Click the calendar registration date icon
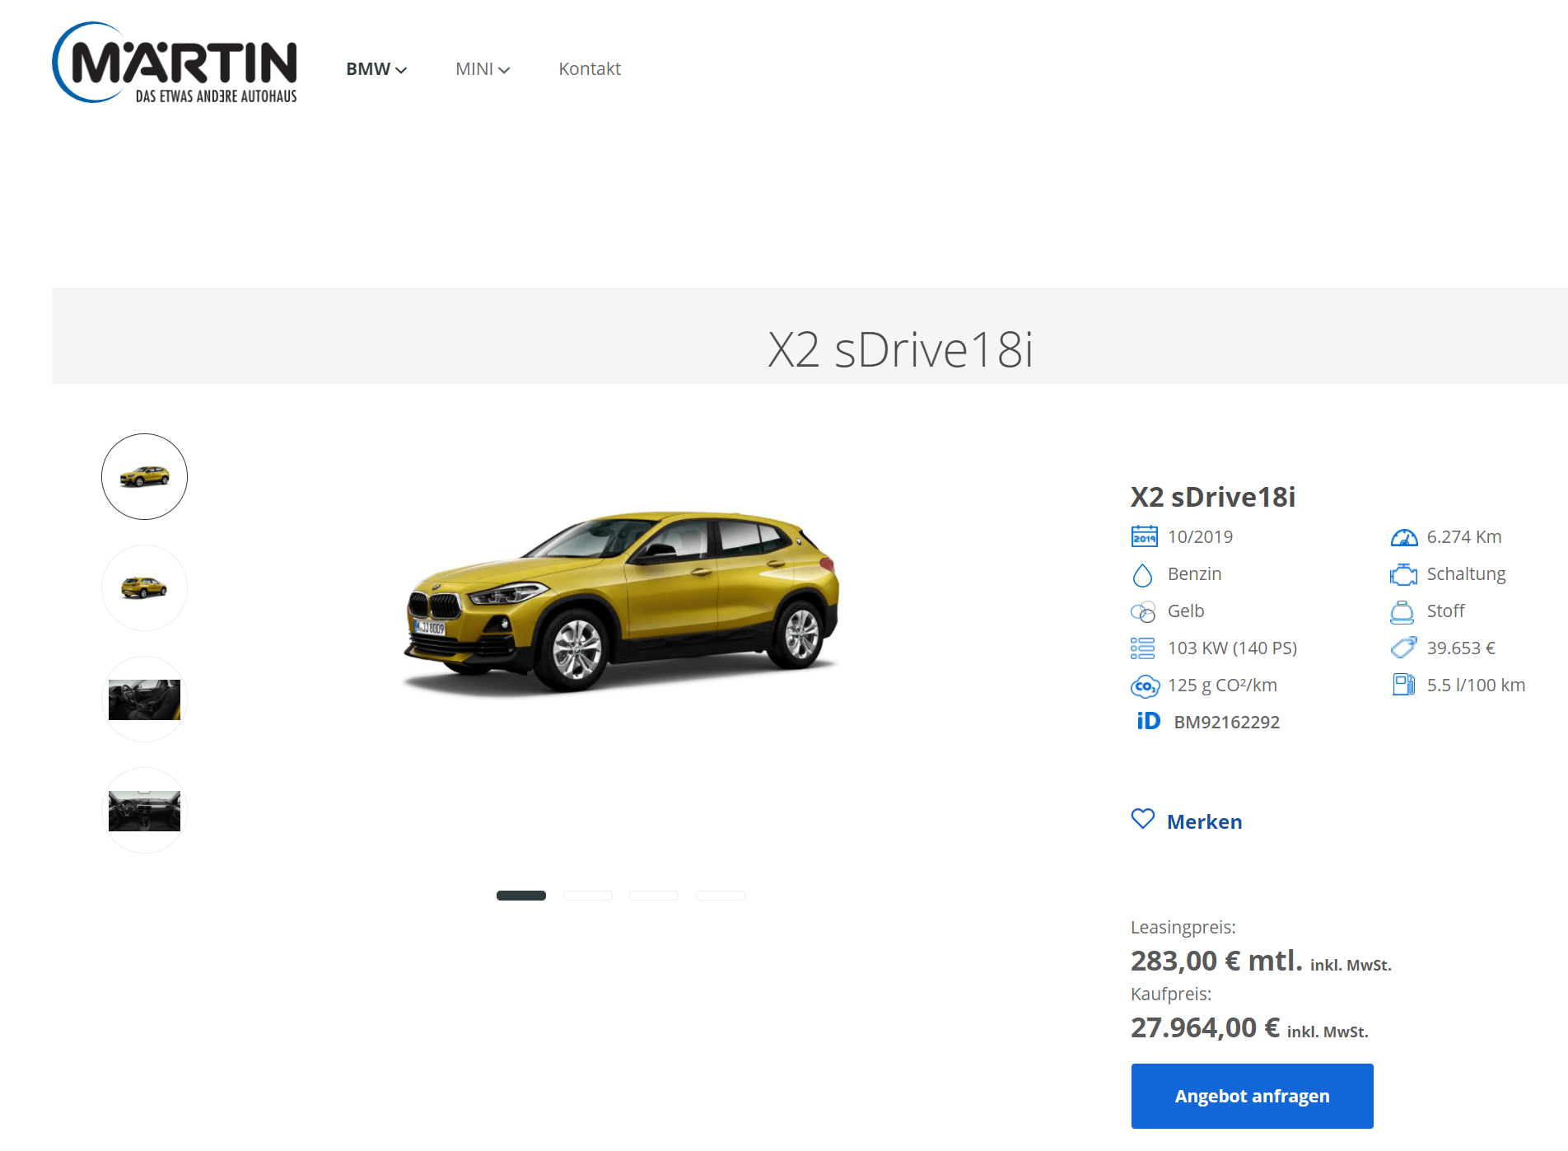 coord(1144,536)
